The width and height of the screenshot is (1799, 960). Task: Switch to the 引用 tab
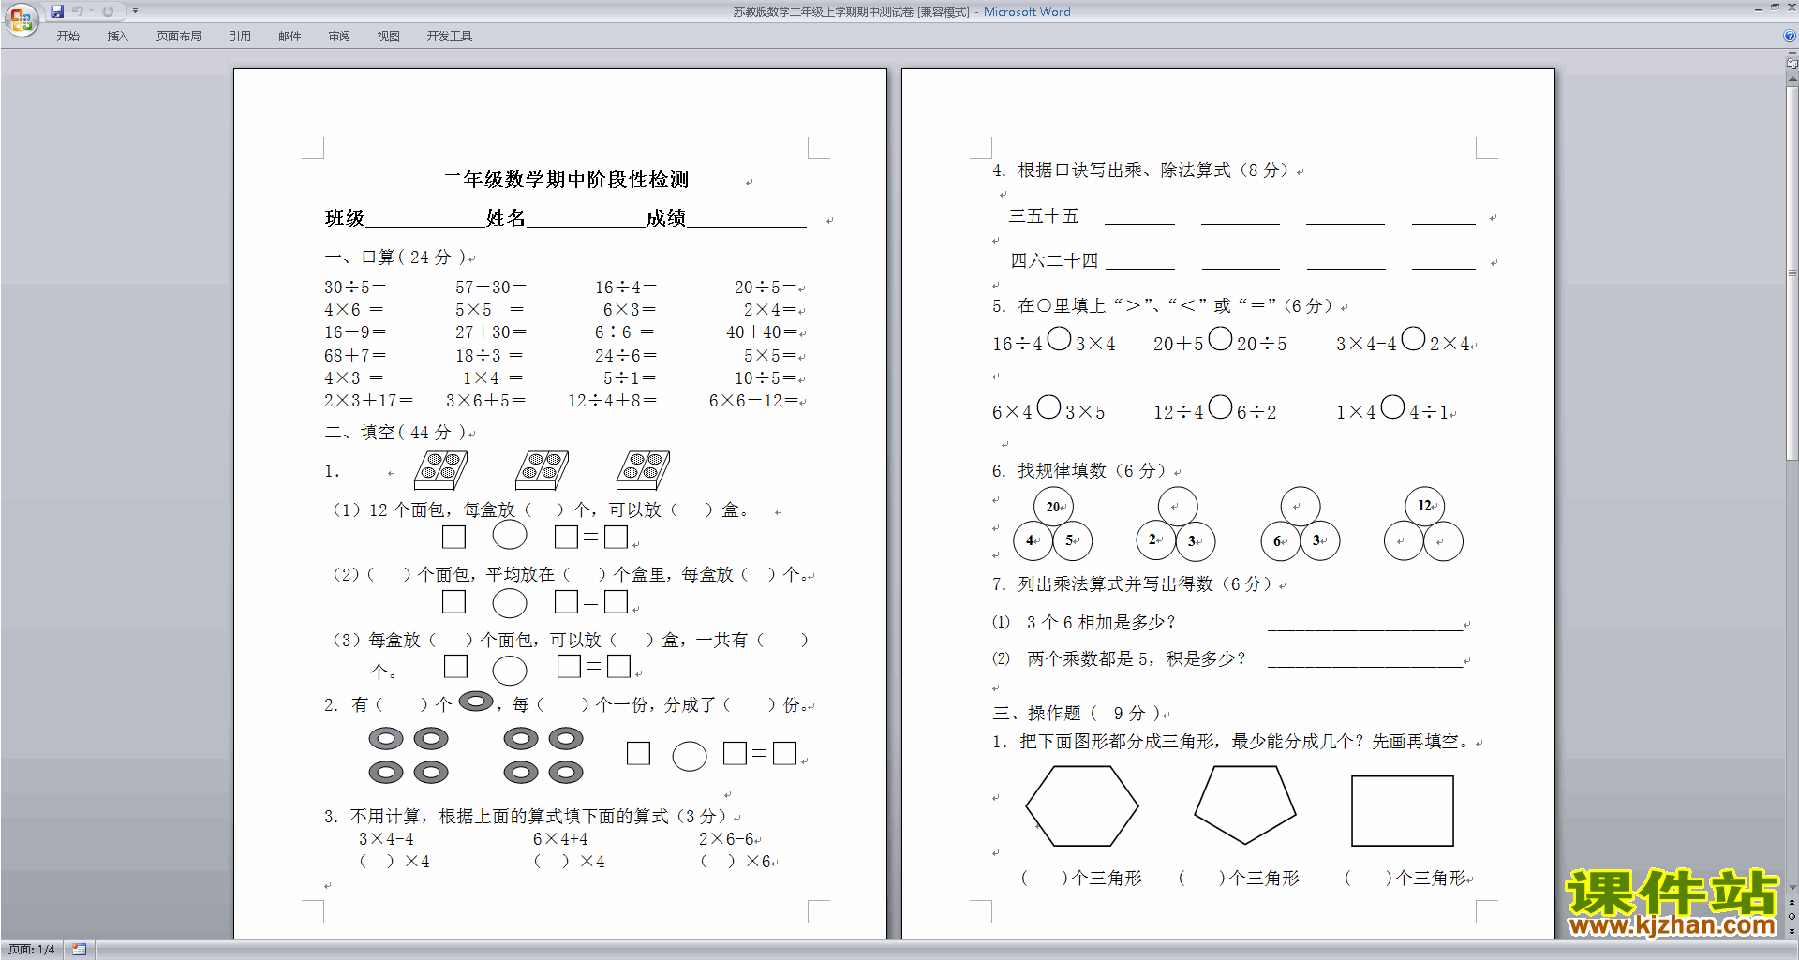pyautogui.click(x=239, y=37)
